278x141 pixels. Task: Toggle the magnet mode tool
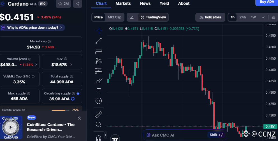coord(99,138)
